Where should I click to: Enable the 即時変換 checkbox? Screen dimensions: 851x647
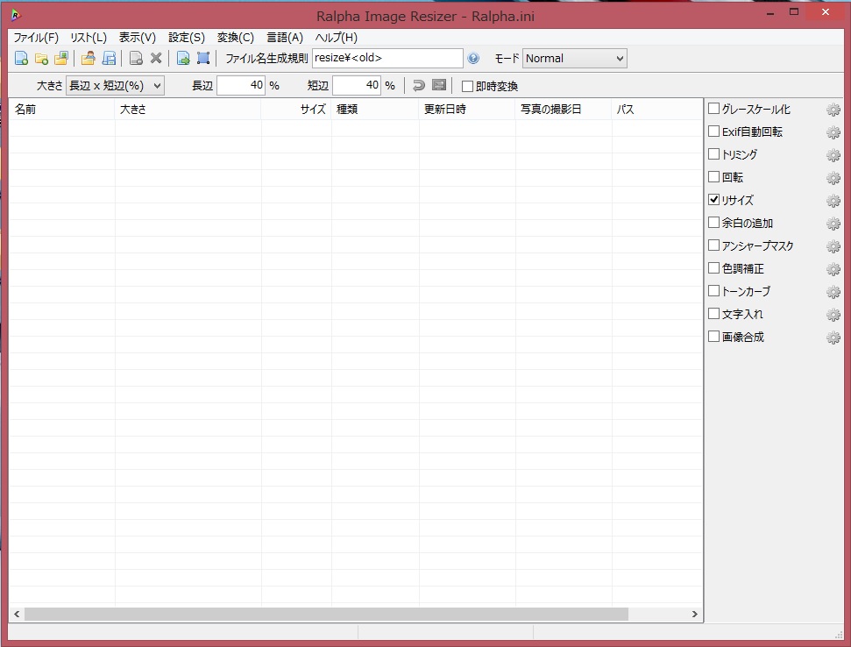click(468, 86)
